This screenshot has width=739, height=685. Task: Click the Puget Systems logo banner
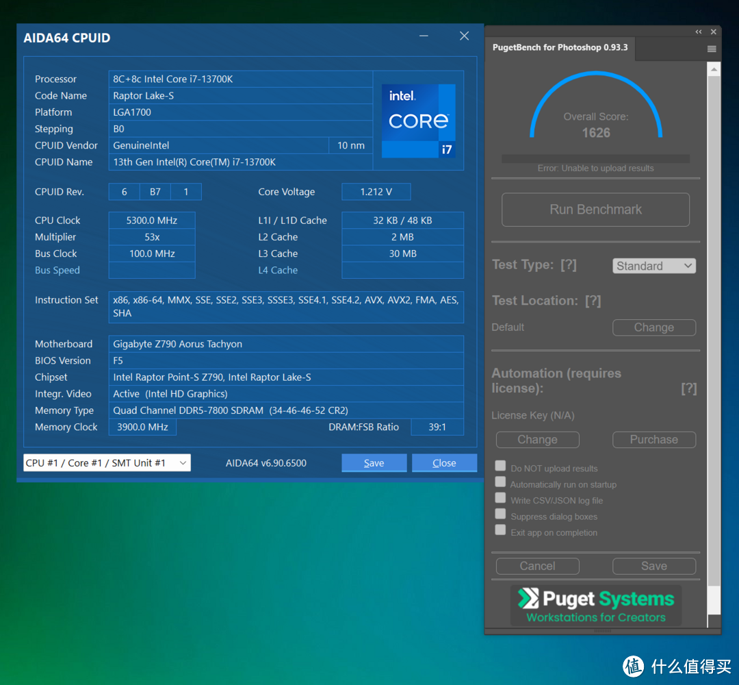596,606
